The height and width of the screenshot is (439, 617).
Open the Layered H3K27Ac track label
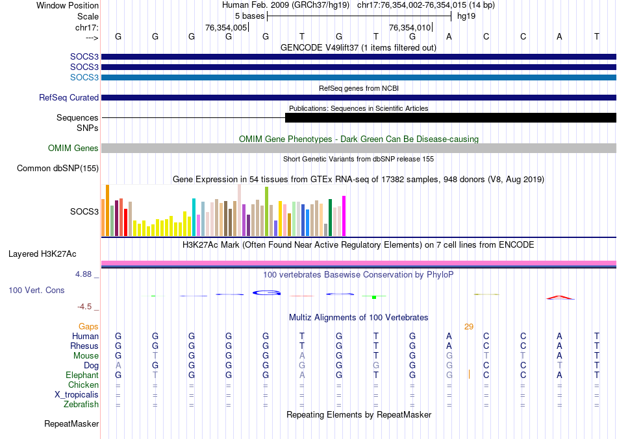(42, 254)
